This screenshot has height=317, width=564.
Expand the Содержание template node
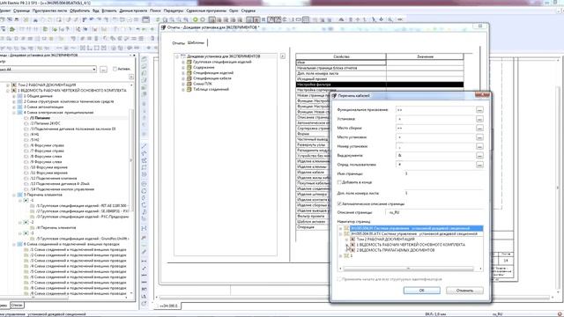click(183, 67)
